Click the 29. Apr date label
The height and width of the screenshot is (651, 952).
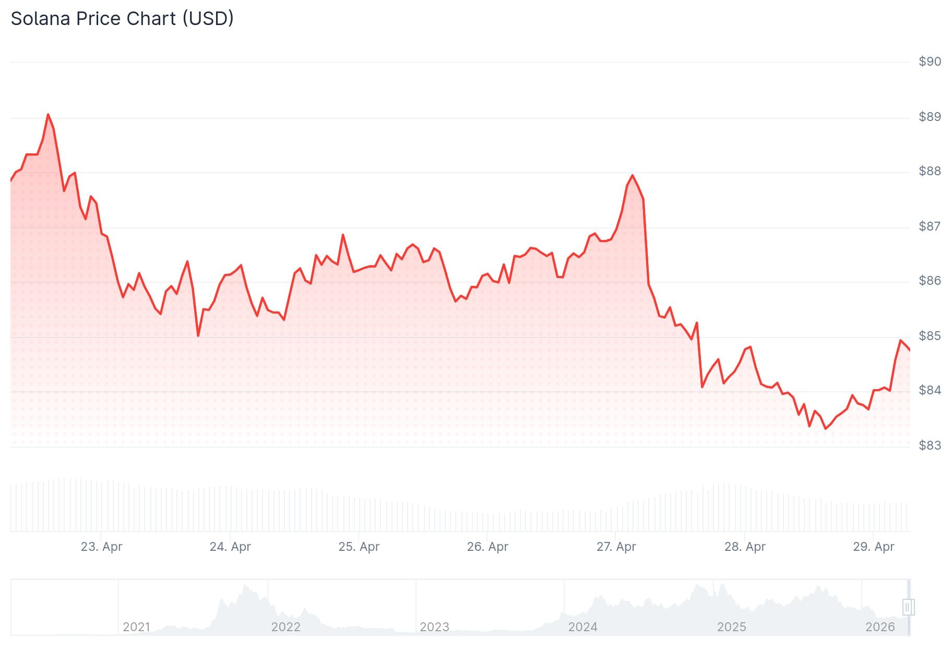click(x=874, y=547)
